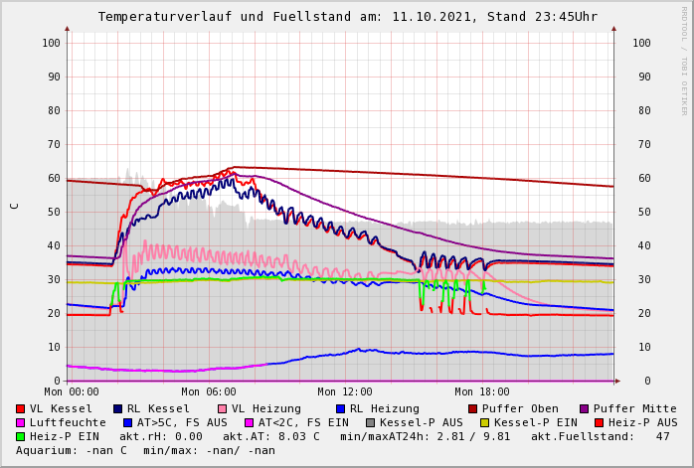Select the Mon 12:00 time axis label
Image resolution: width=694 pixels, height=468 pixels.
coord(345,392)
